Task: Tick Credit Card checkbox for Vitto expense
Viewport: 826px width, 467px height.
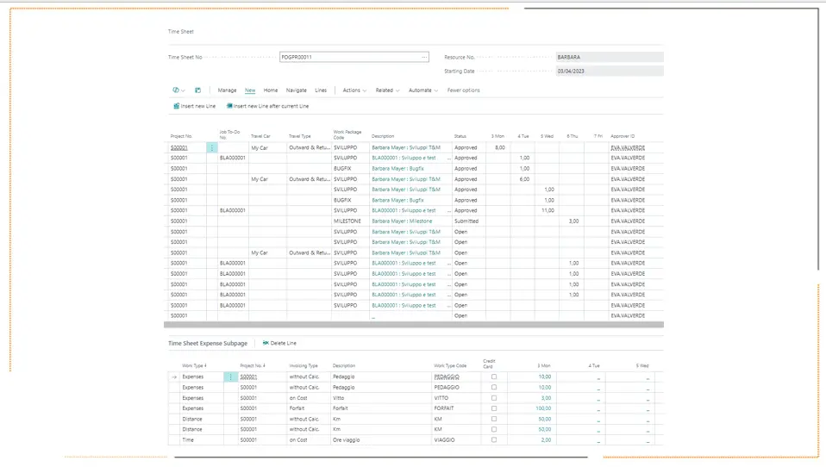Action: tap(493, 397)
